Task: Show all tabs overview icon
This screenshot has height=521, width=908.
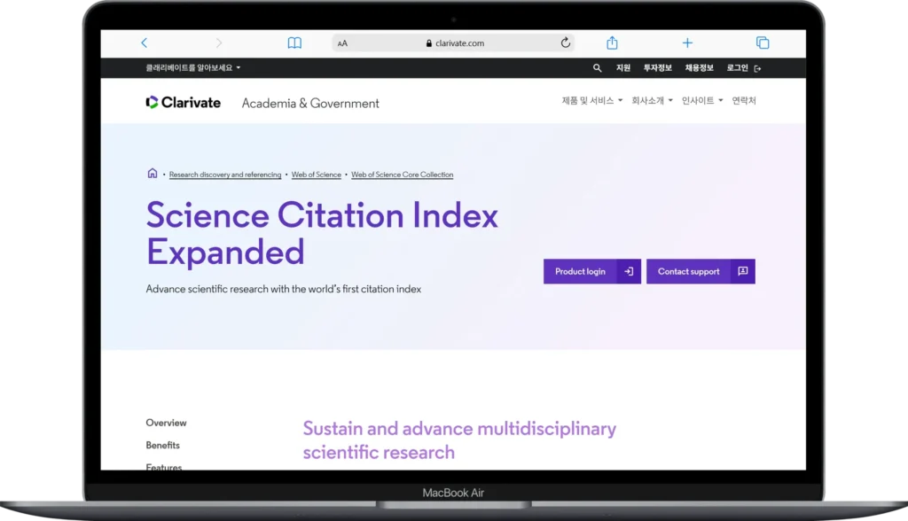Action: (763, 43)
